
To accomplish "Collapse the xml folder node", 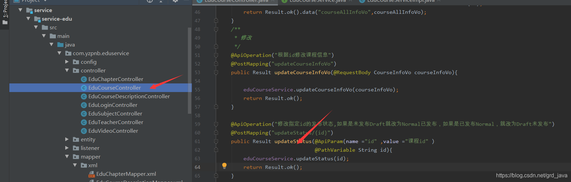I will (x=75, y=165).
